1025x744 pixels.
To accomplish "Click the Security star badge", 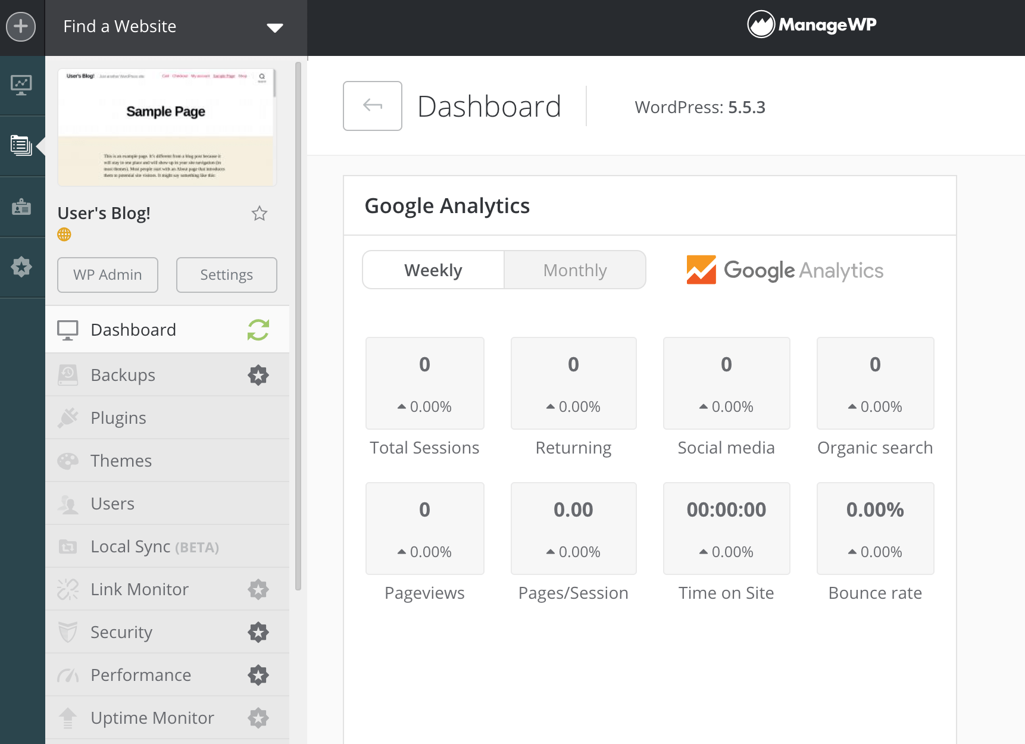I will [x=258, y=632].
